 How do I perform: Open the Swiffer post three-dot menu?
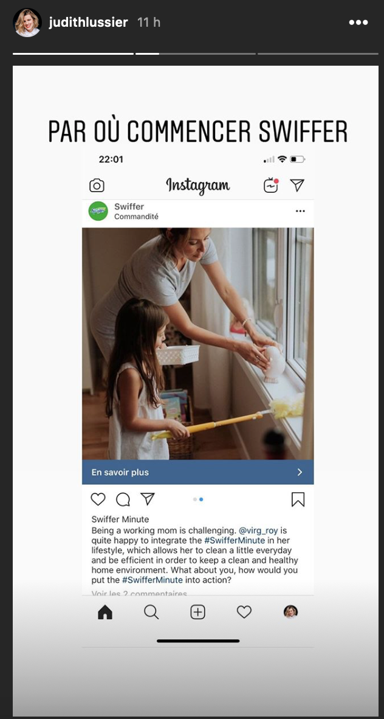300,211
